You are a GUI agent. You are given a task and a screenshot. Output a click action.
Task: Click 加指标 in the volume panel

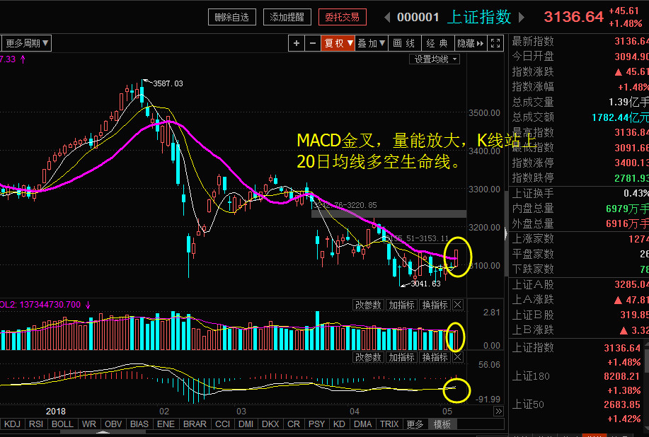tap(401, 305)
